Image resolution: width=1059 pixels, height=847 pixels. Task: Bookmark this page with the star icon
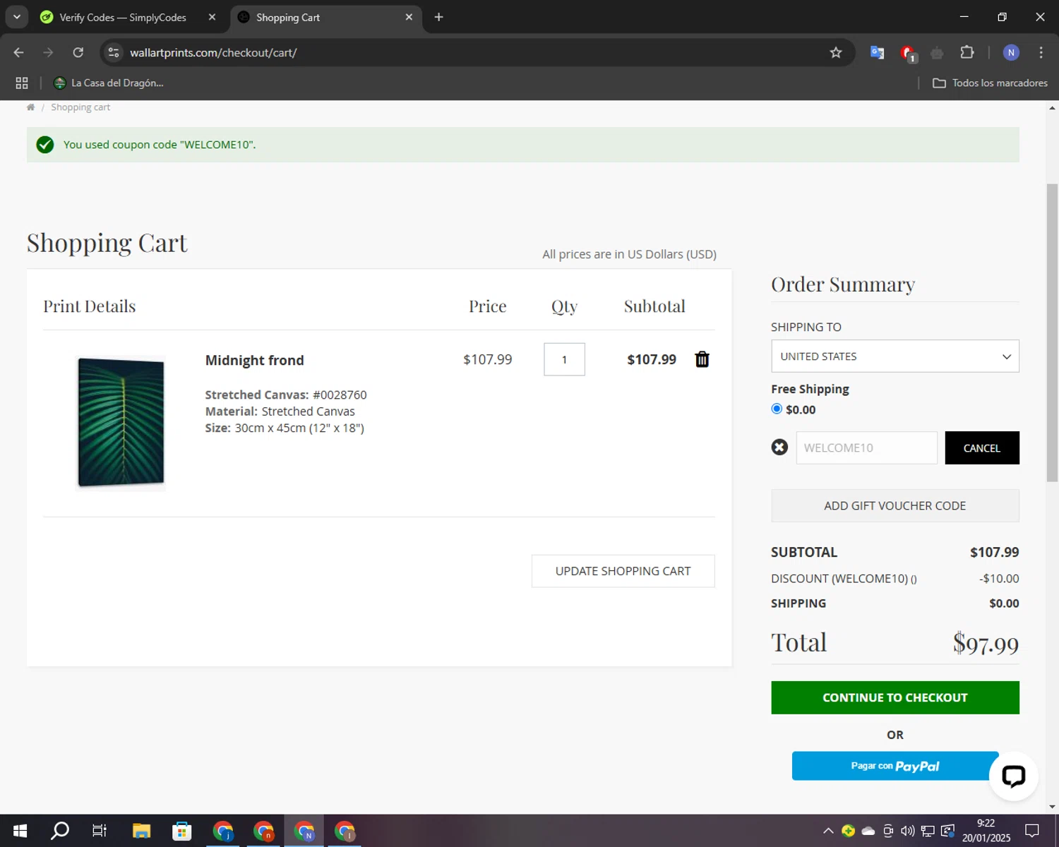(x=836, y=53)
